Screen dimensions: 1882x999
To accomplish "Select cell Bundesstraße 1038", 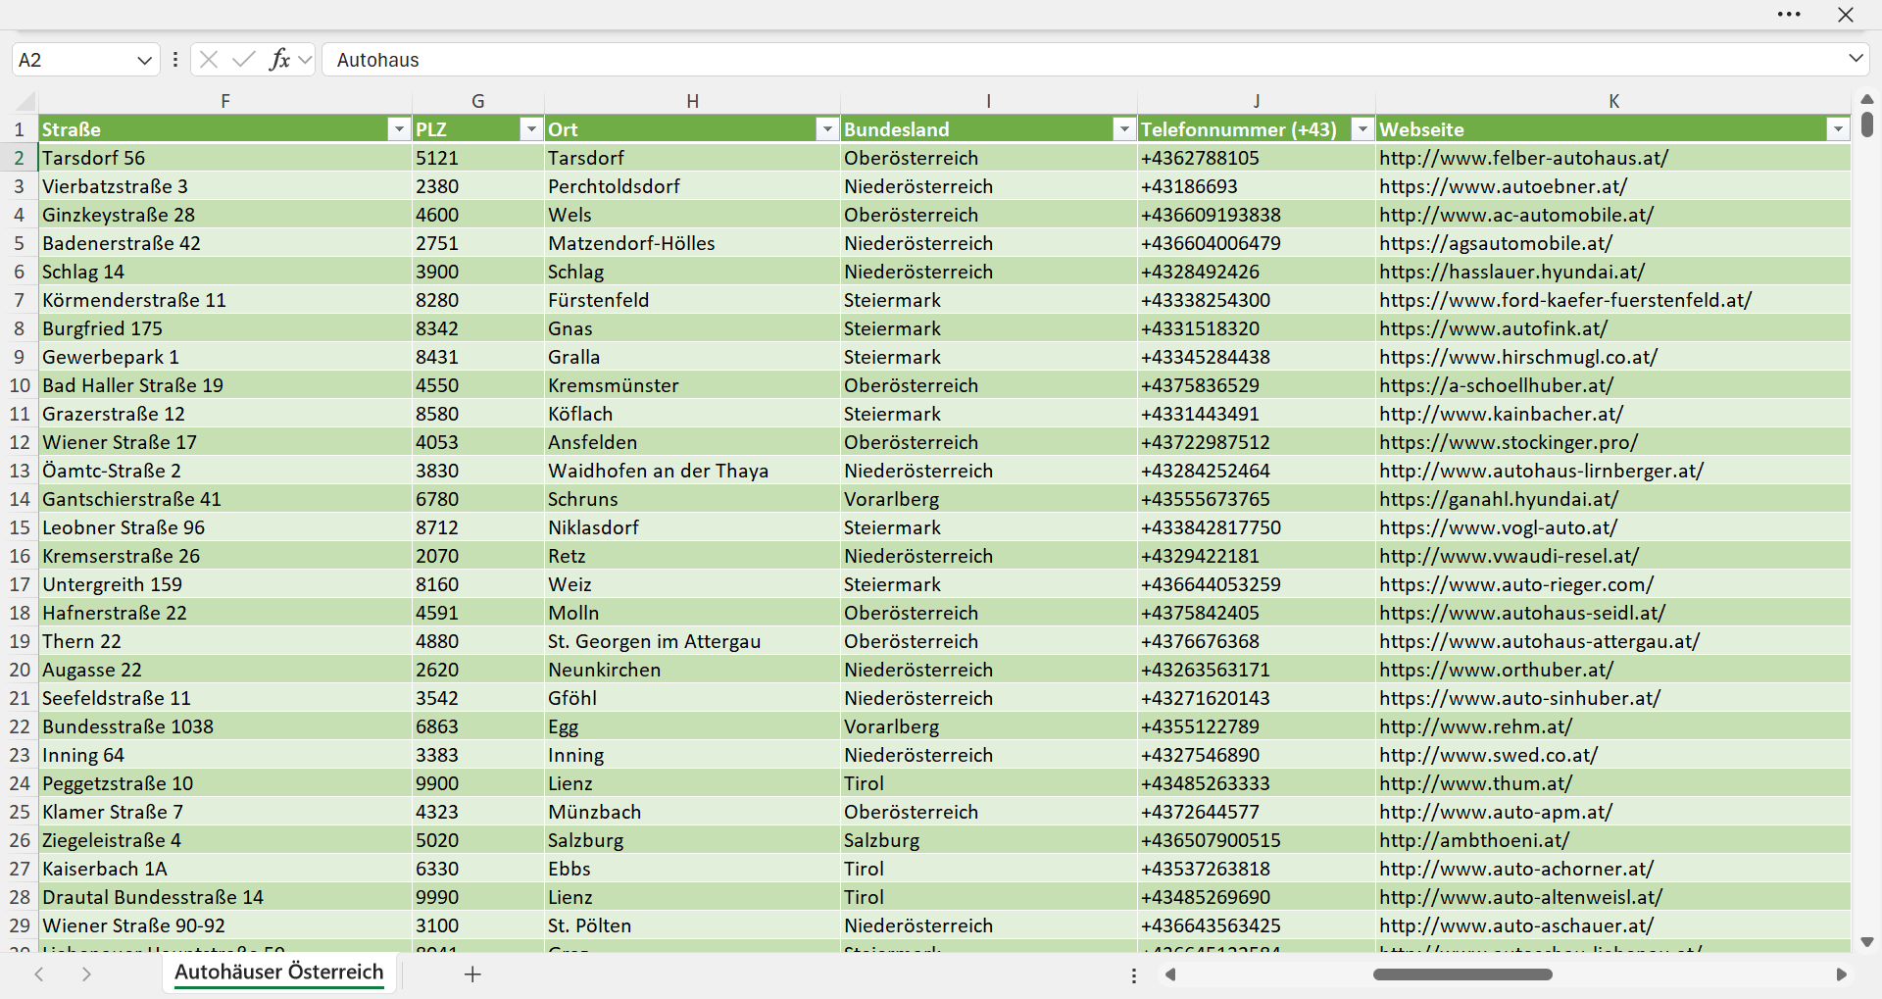I will point(225,726).
